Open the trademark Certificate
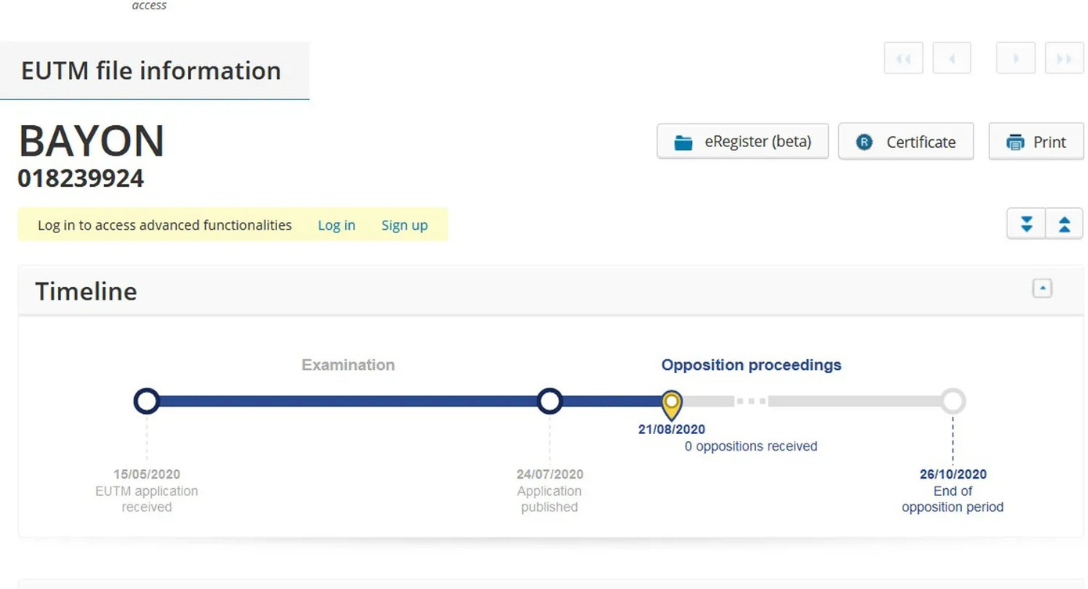1088x589 pixels. coord(906,142)
